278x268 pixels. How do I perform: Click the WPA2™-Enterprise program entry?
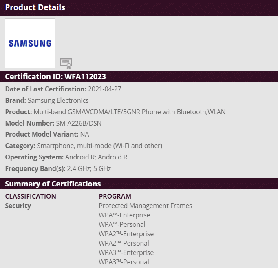tap(126, 234)
